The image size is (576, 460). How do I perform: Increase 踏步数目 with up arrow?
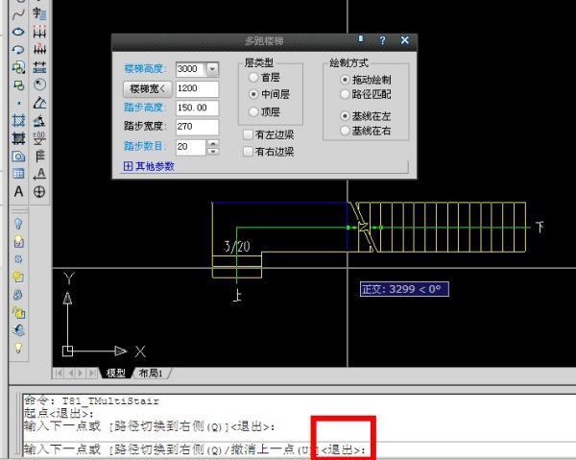[x=213, y=143]
